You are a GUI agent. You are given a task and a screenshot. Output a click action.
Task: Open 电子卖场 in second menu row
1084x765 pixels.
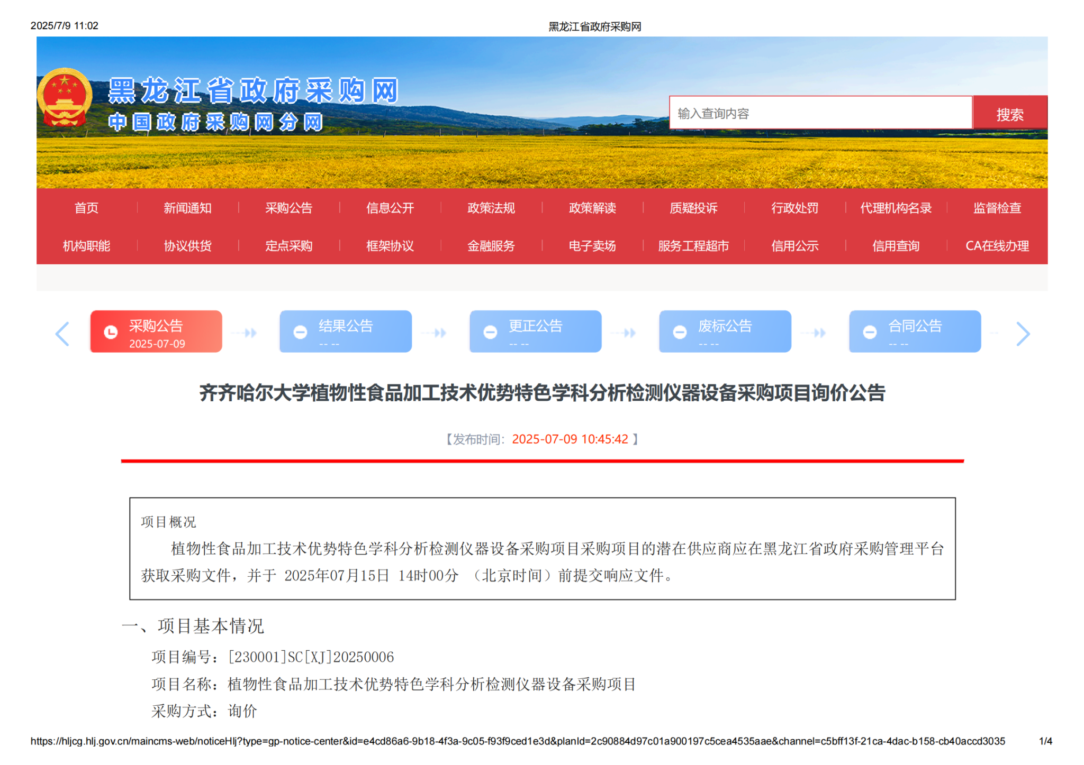(592, 246)
